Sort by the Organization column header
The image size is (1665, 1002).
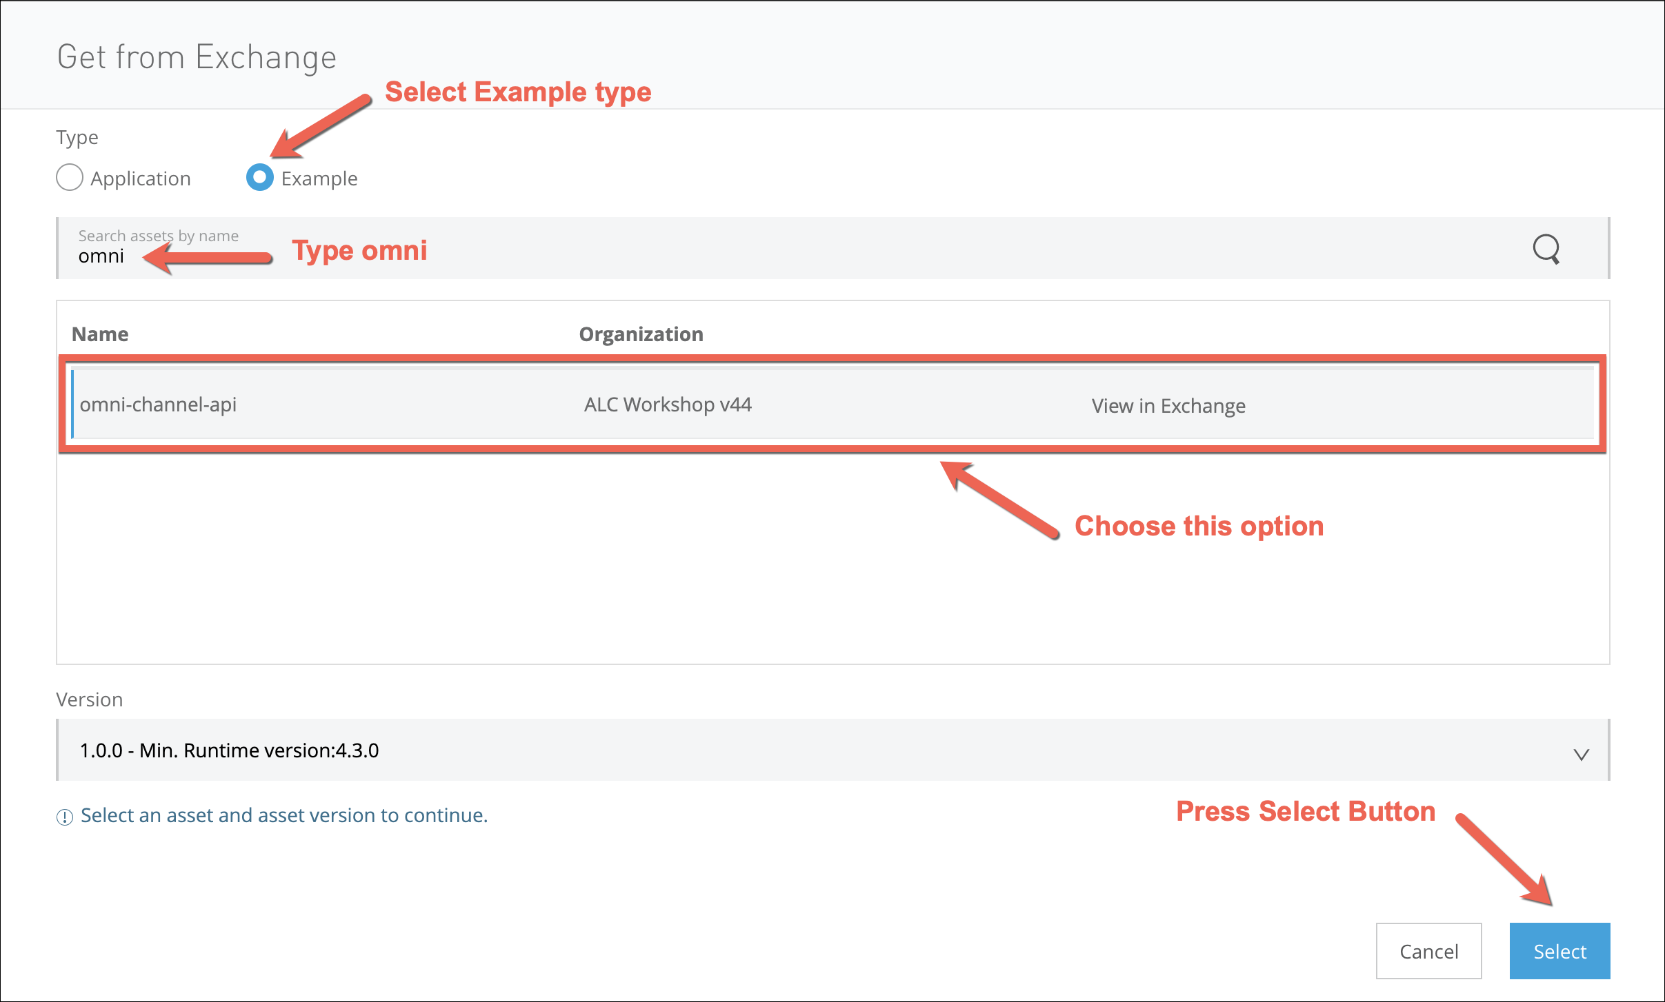(x=641, y=334)
